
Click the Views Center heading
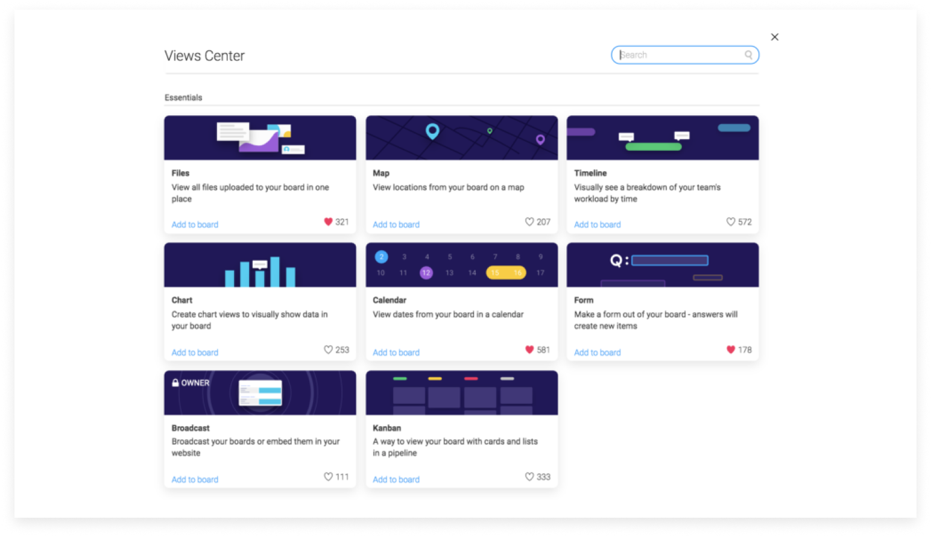[x=204, y=55]
